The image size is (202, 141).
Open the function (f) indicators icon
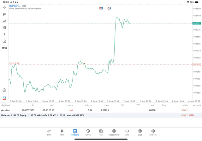tap(4, 35)
